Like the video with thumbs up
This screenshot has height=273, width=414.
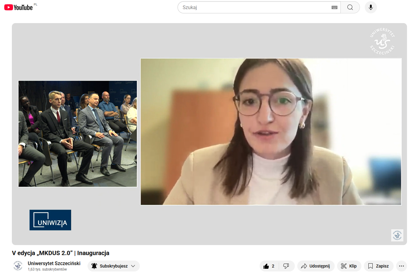[269, 266]
